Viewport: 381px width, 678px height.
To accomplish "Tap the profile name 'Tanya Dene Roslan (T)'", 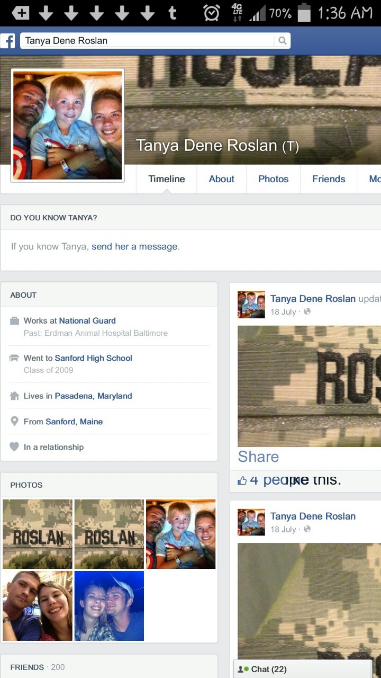I will tap(217, 146).
